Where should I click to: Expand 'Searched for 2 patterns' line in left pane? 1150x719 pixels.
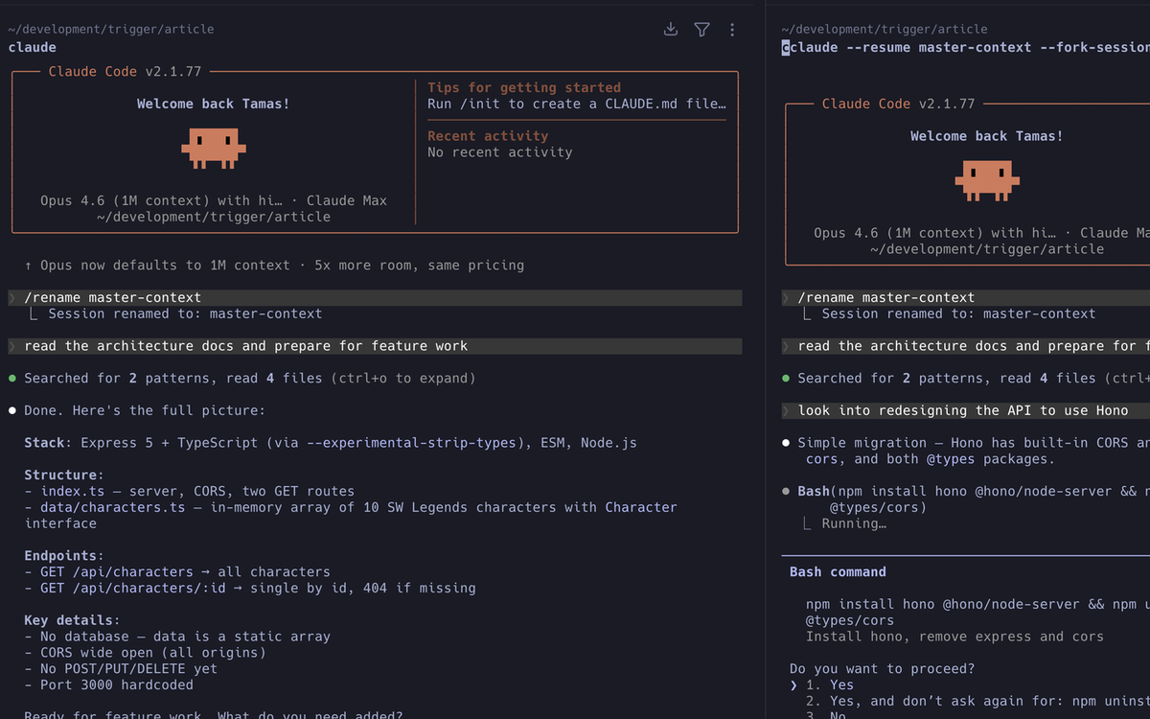[249, 379]
